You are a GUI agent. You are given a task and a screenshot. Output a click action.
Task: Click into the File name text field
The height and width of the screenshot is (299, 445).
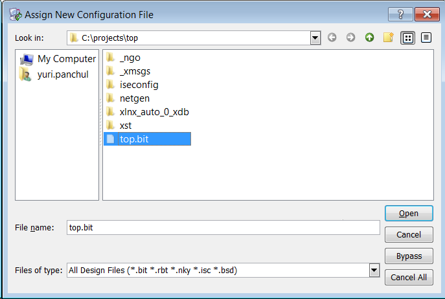(x=223, y=227)
